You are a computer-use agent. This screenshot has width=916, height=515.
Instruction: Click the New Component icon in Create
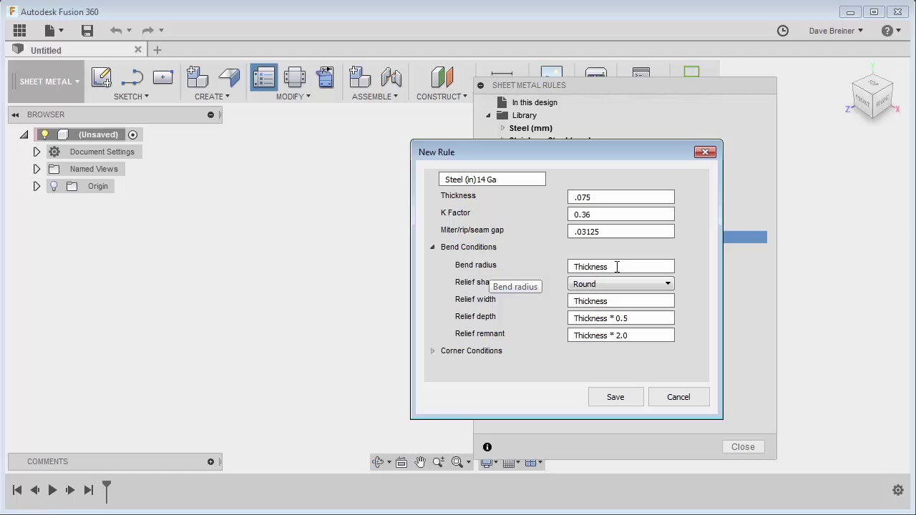point(197,77)
